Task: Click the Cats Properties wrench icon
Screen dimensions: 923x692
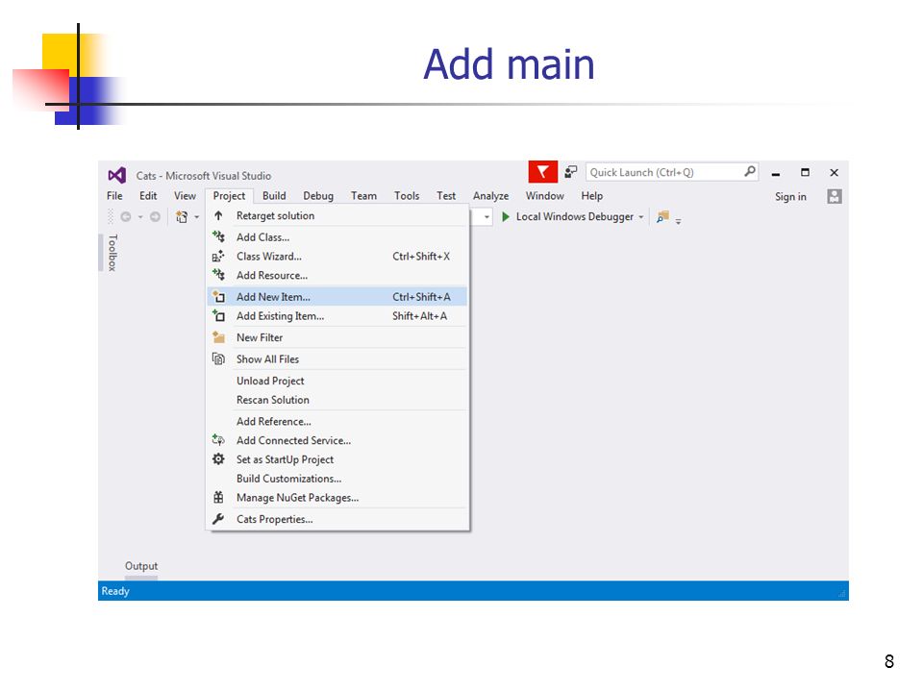Action: click(x=218, y=519)
